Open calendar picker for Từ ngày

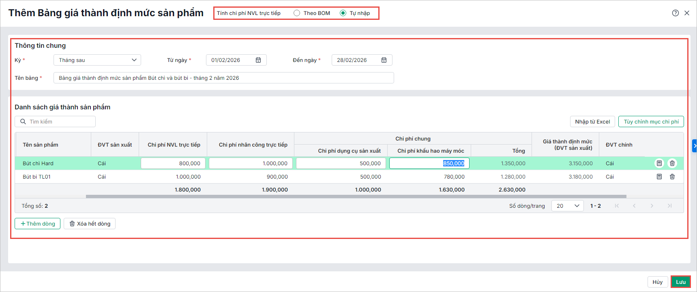[258, 60]
